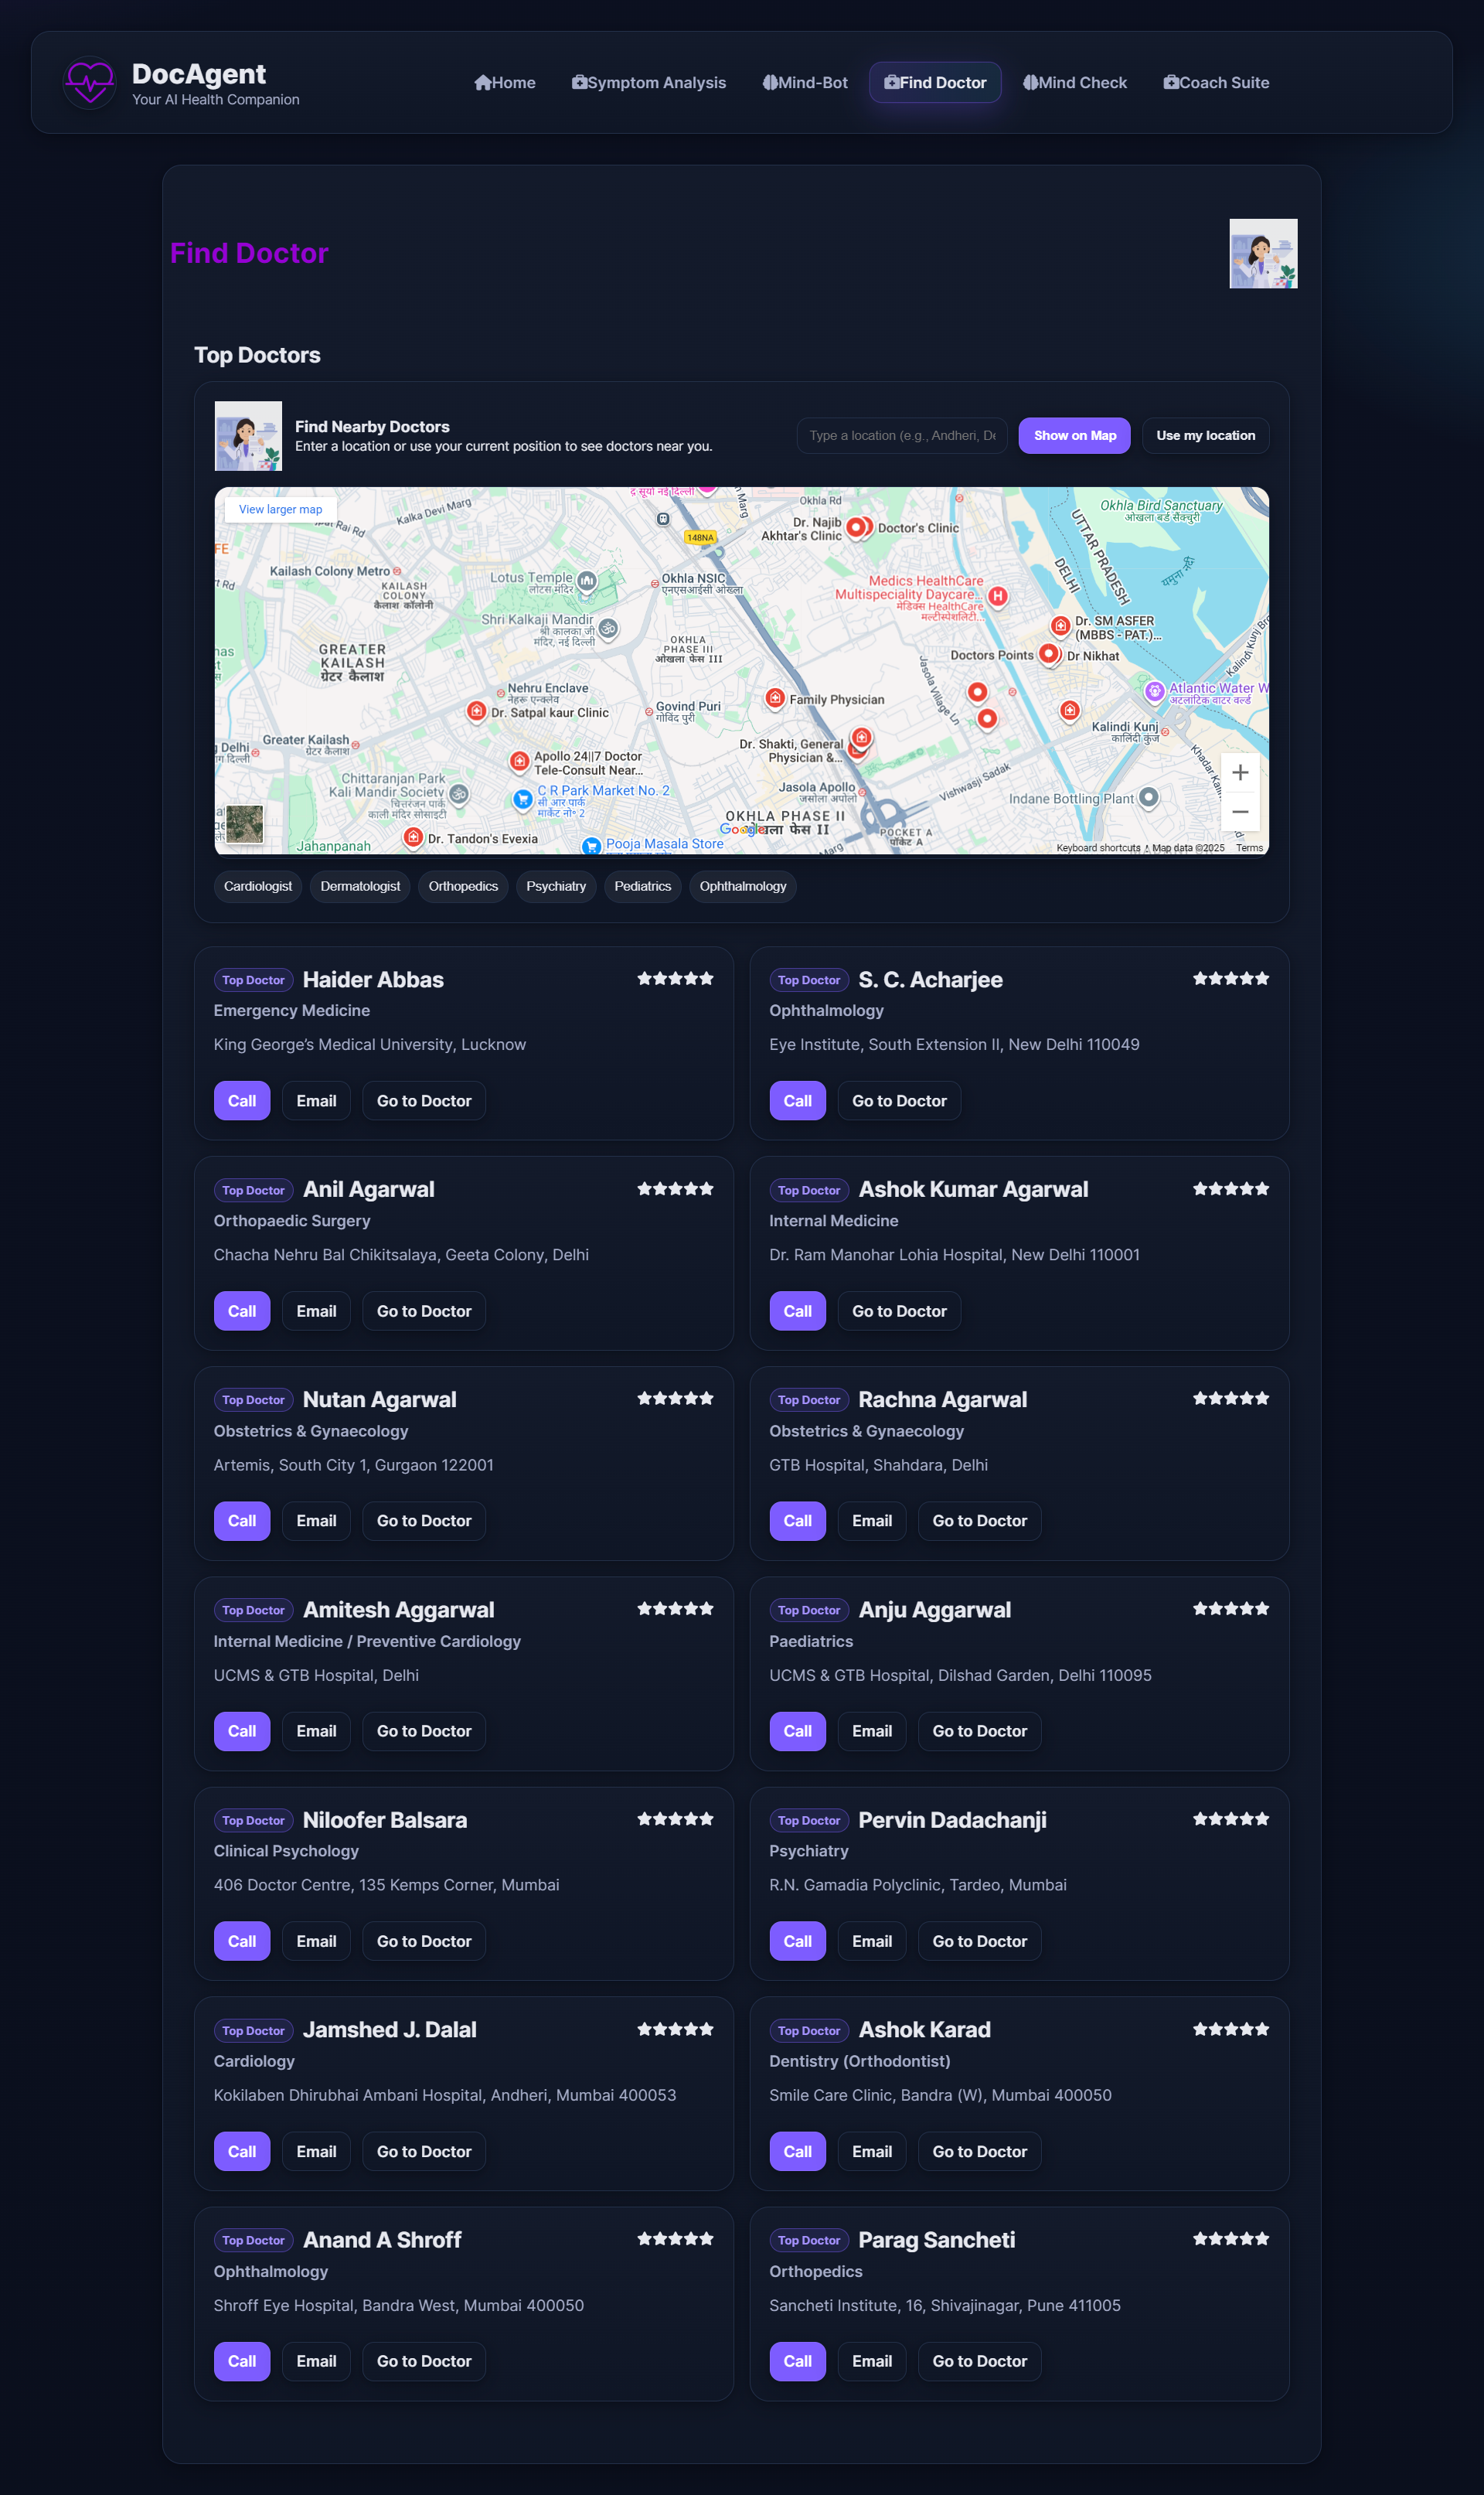Open the Coach Suite section
The height and width of the screenshot is (2495, 1484).
[x=1216, y=83]
